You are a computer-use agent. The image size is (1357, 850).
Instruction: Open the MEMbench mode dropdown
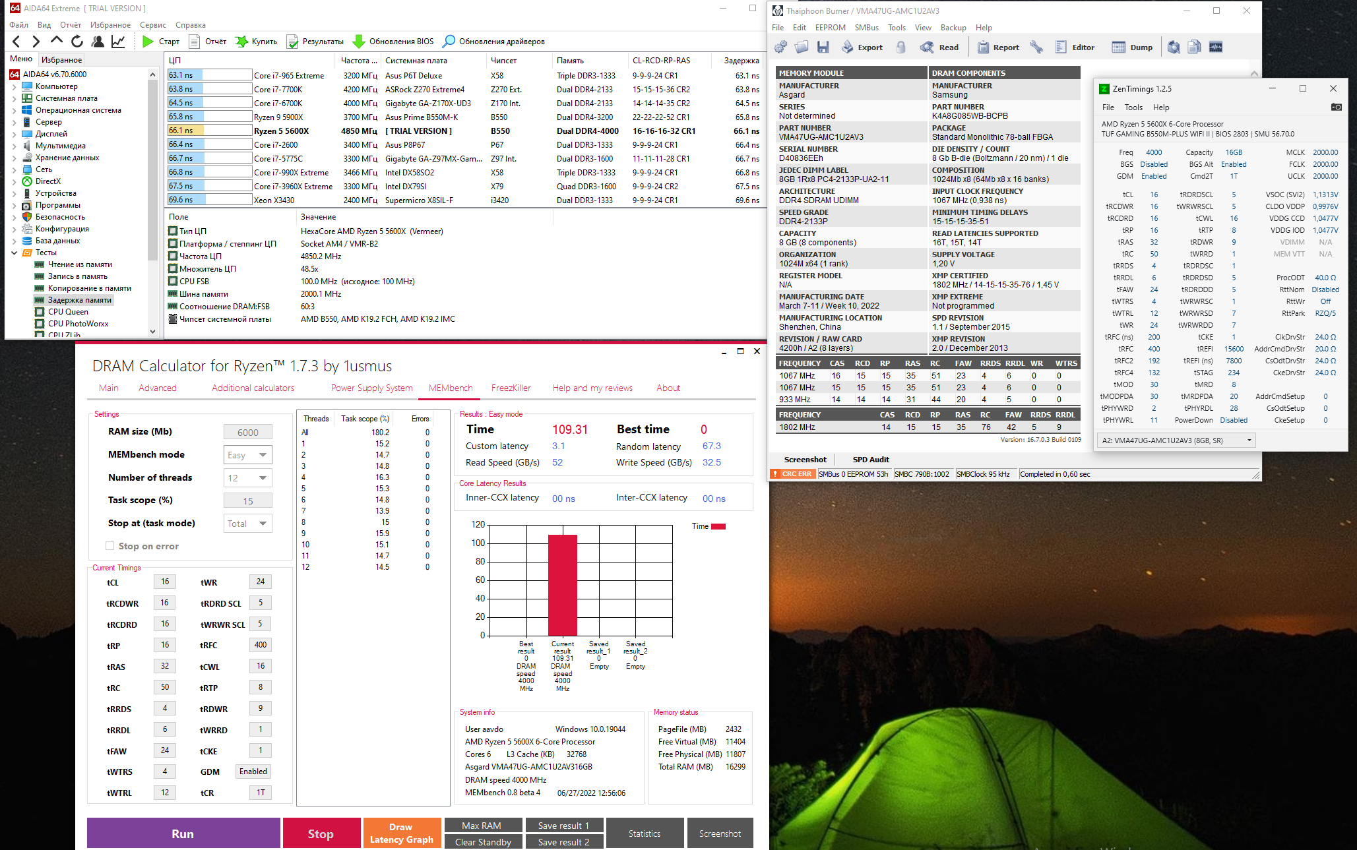click(248, 455)
